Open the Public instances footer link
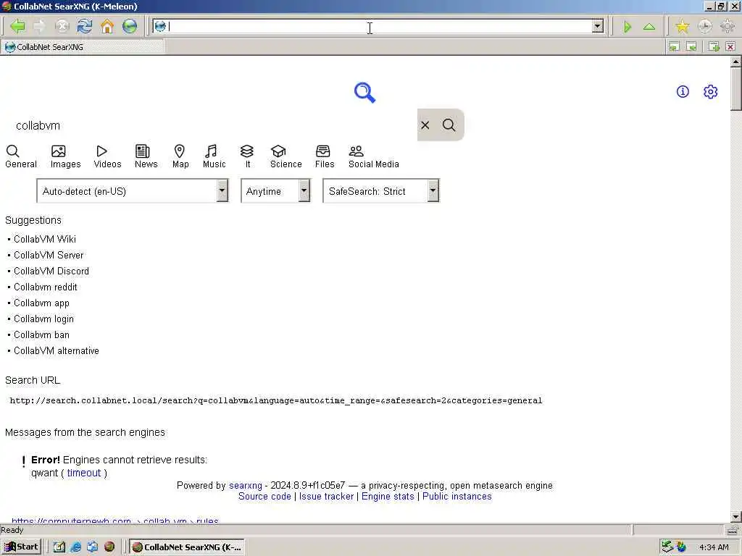Image resolution: width=742 pixels, height=556 pixels. pyautogui.click(x=457, y=497)
